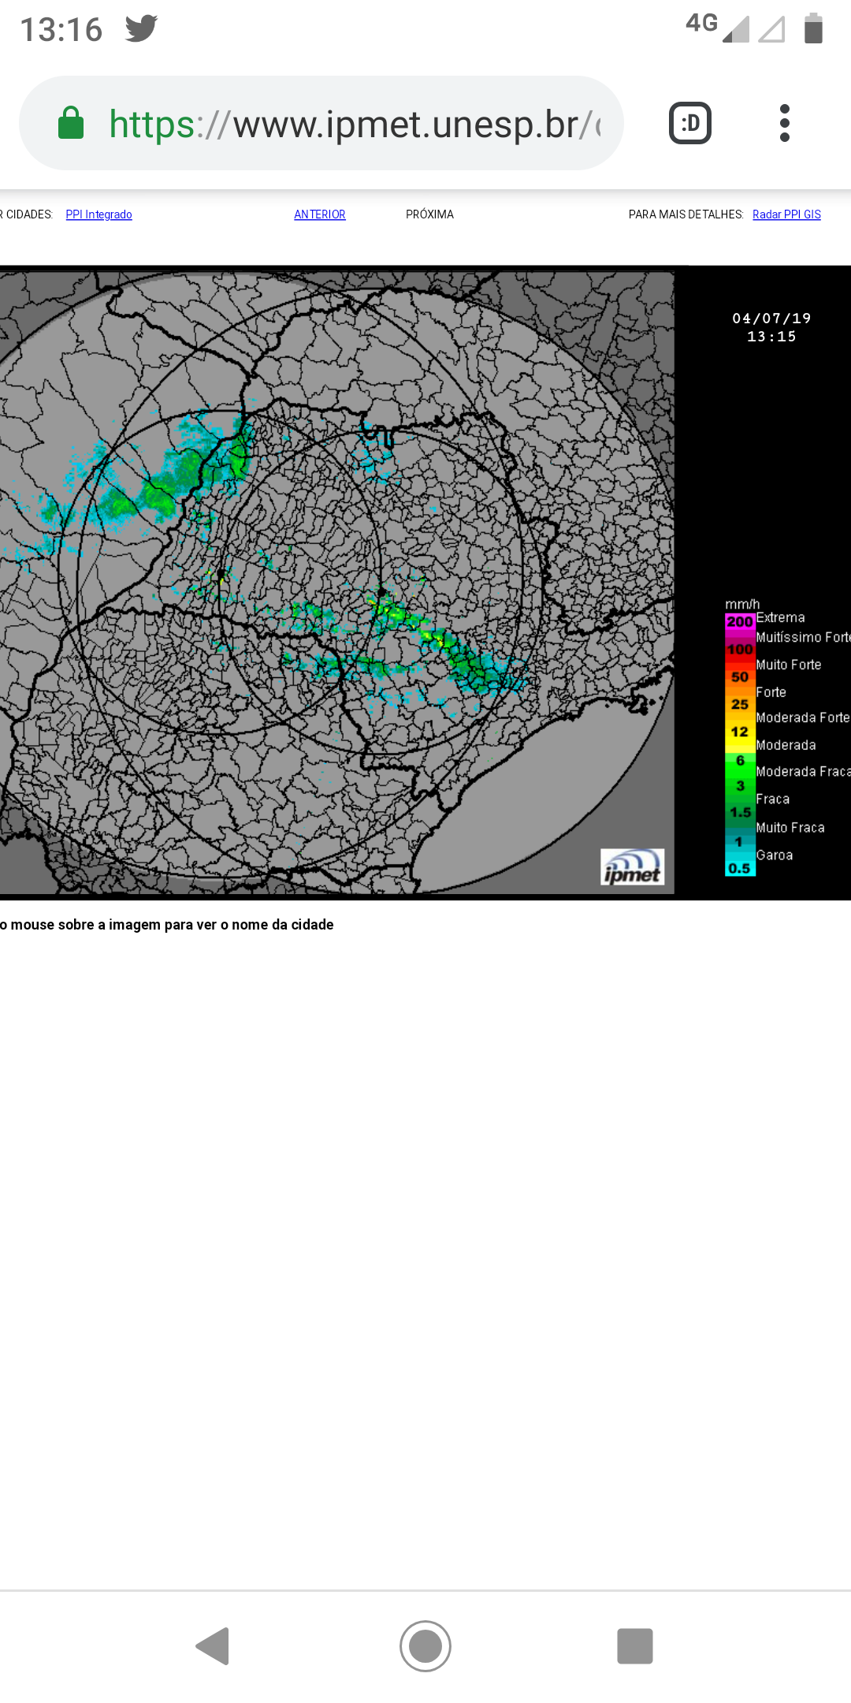Tap the Twitter notification icon
Viewport: 851px width, 1703px height.
tap(142, 28)
